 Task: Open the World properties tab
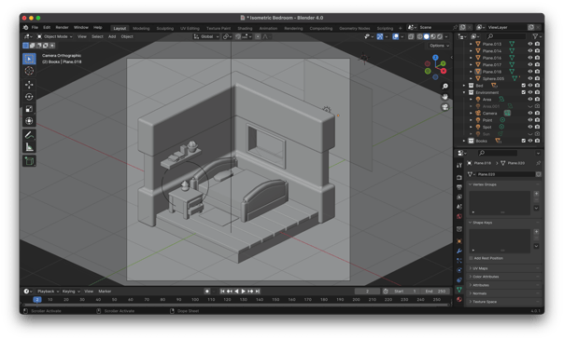click(459, 216)
